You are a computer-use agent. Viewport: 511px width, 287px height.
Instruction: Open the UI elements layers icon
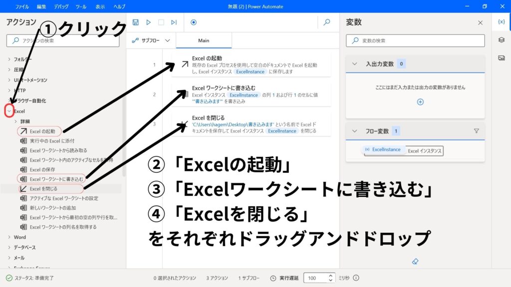point(501,40)
